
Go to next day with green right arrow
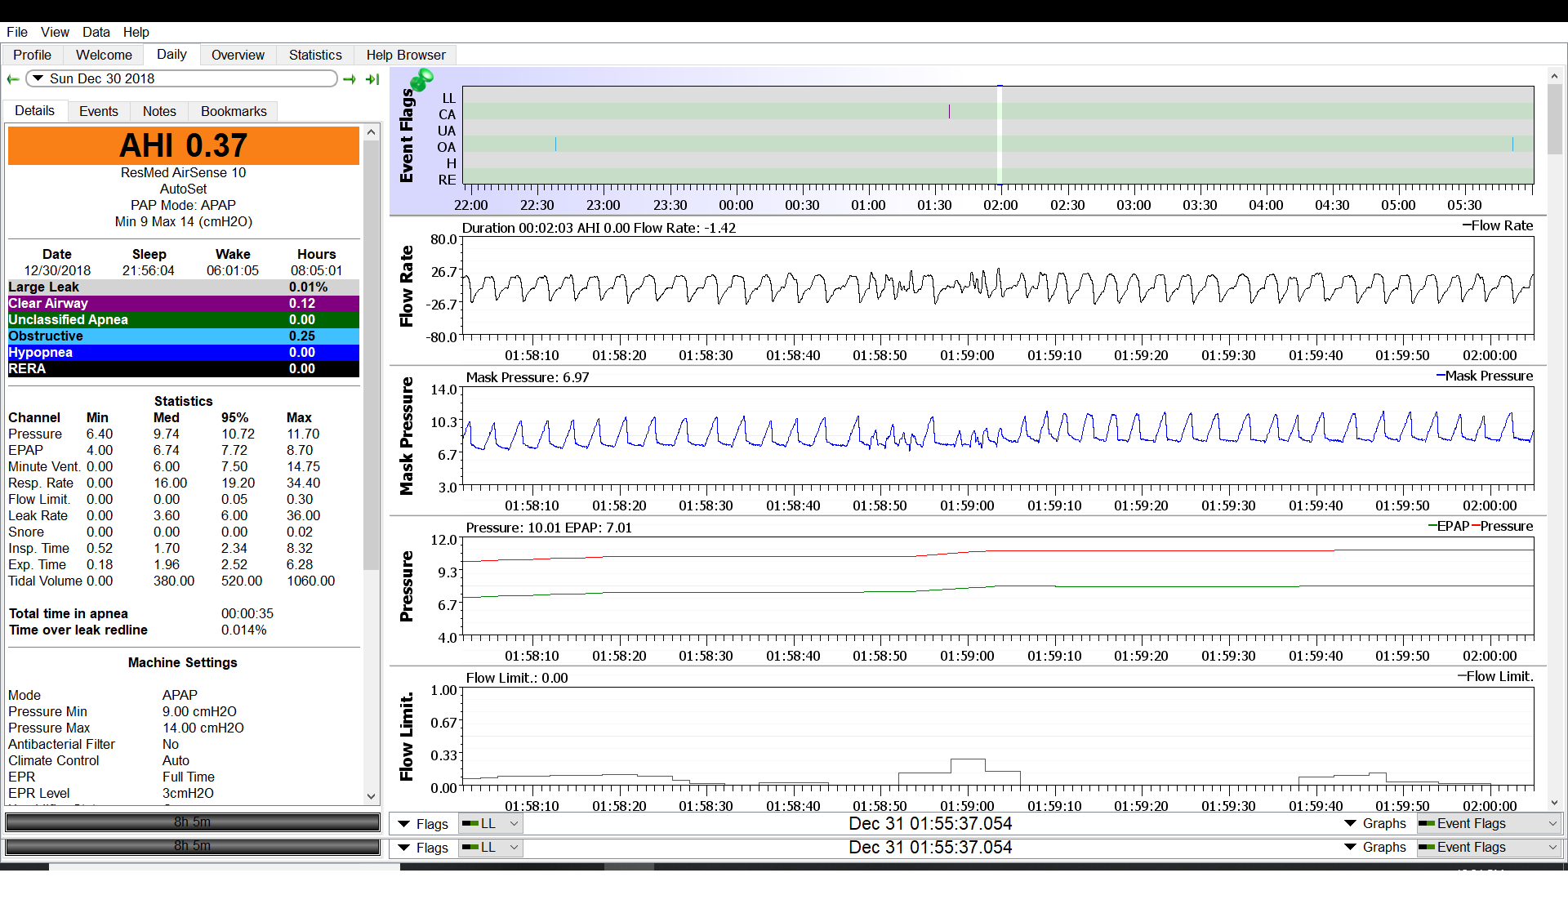(x=350, y=79)
